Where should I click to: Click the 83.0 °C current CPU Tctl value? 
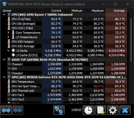point(56,19)
